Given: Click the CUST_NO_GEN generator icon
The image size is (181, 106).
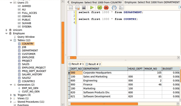Looking at the screenshot, I should tap(19, 92).
